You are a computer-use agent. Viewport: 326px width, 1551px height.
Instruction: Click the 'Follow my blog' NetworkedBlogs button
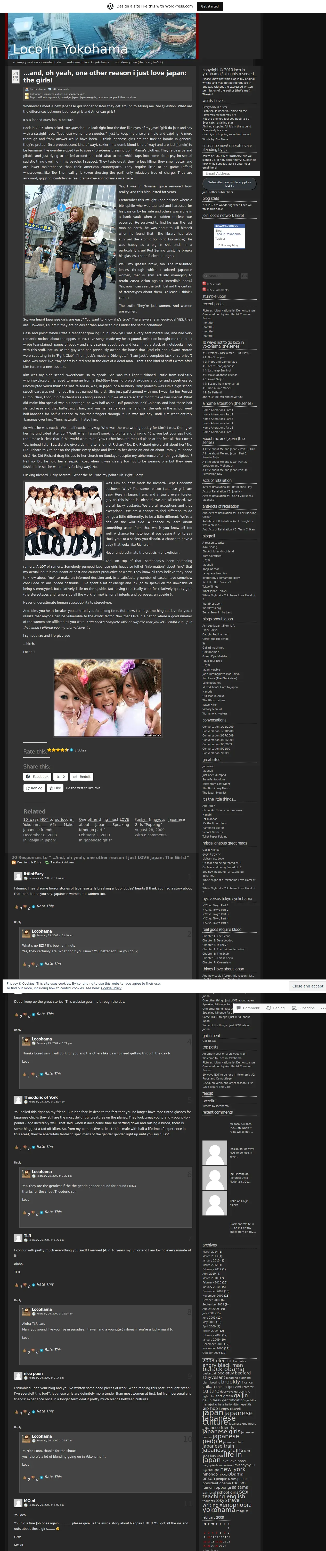click(x=228, y=245)
